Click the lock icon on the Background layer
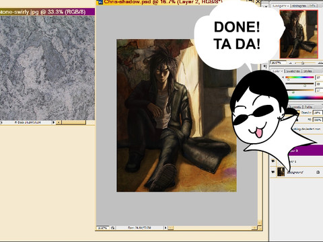Viewport: 323px width, 242px height. click(318, 172)
